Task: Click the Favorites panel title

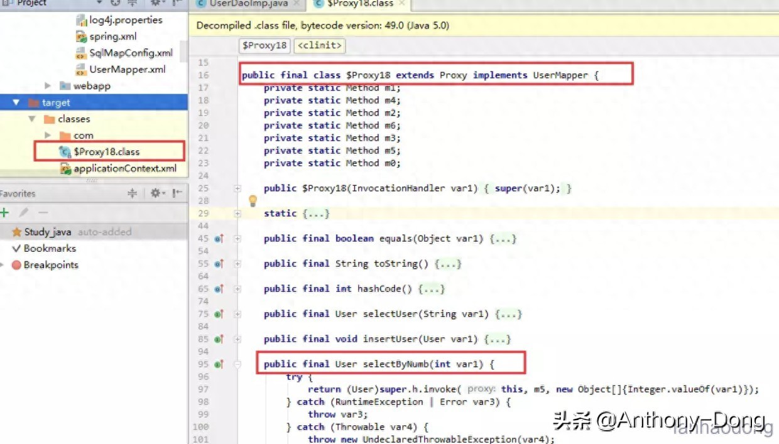Action: (18, 193)
